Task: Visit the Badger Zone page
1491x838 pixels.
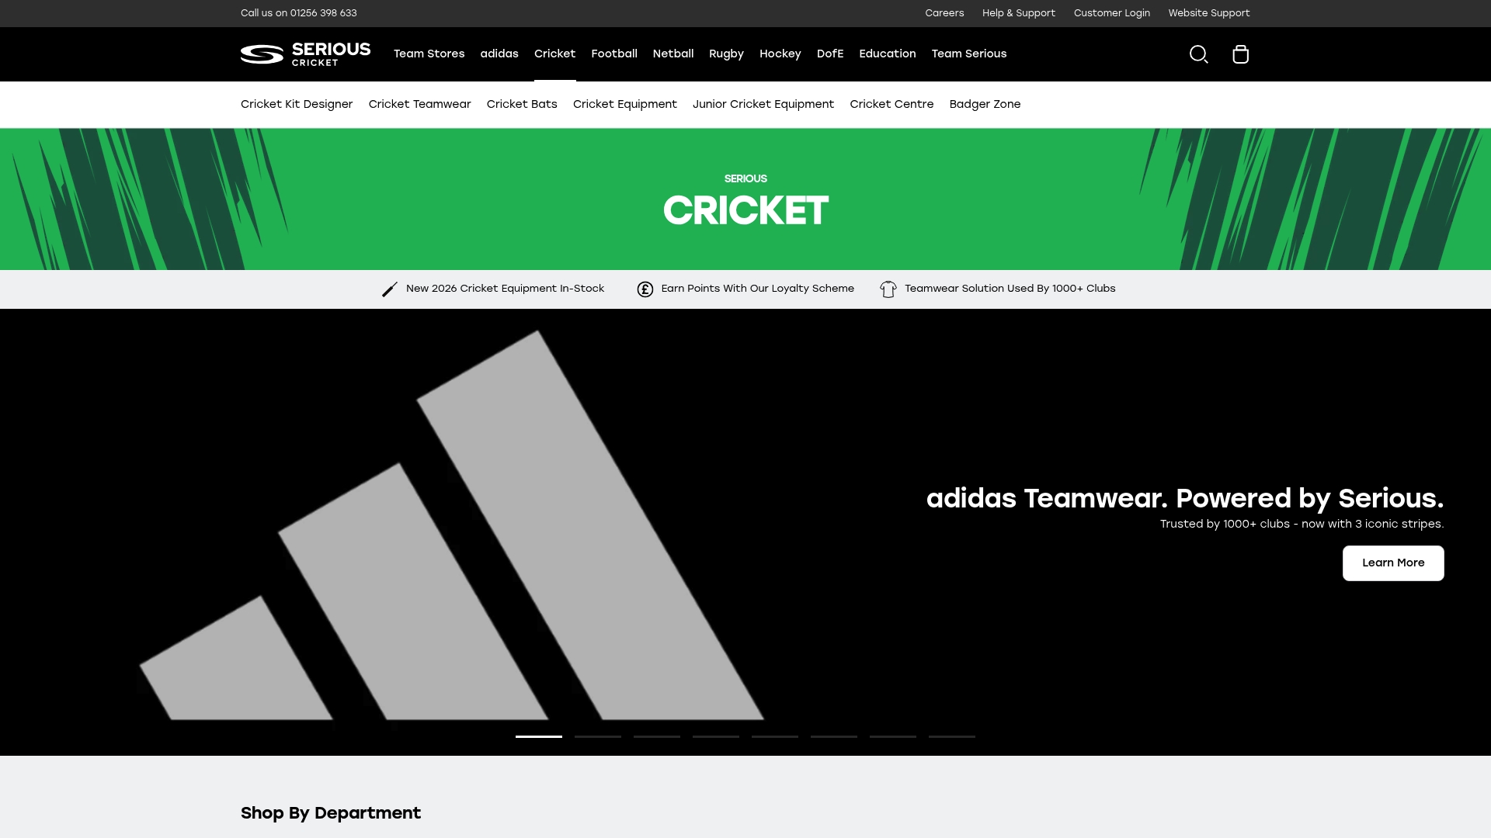Action: [985, 104]
